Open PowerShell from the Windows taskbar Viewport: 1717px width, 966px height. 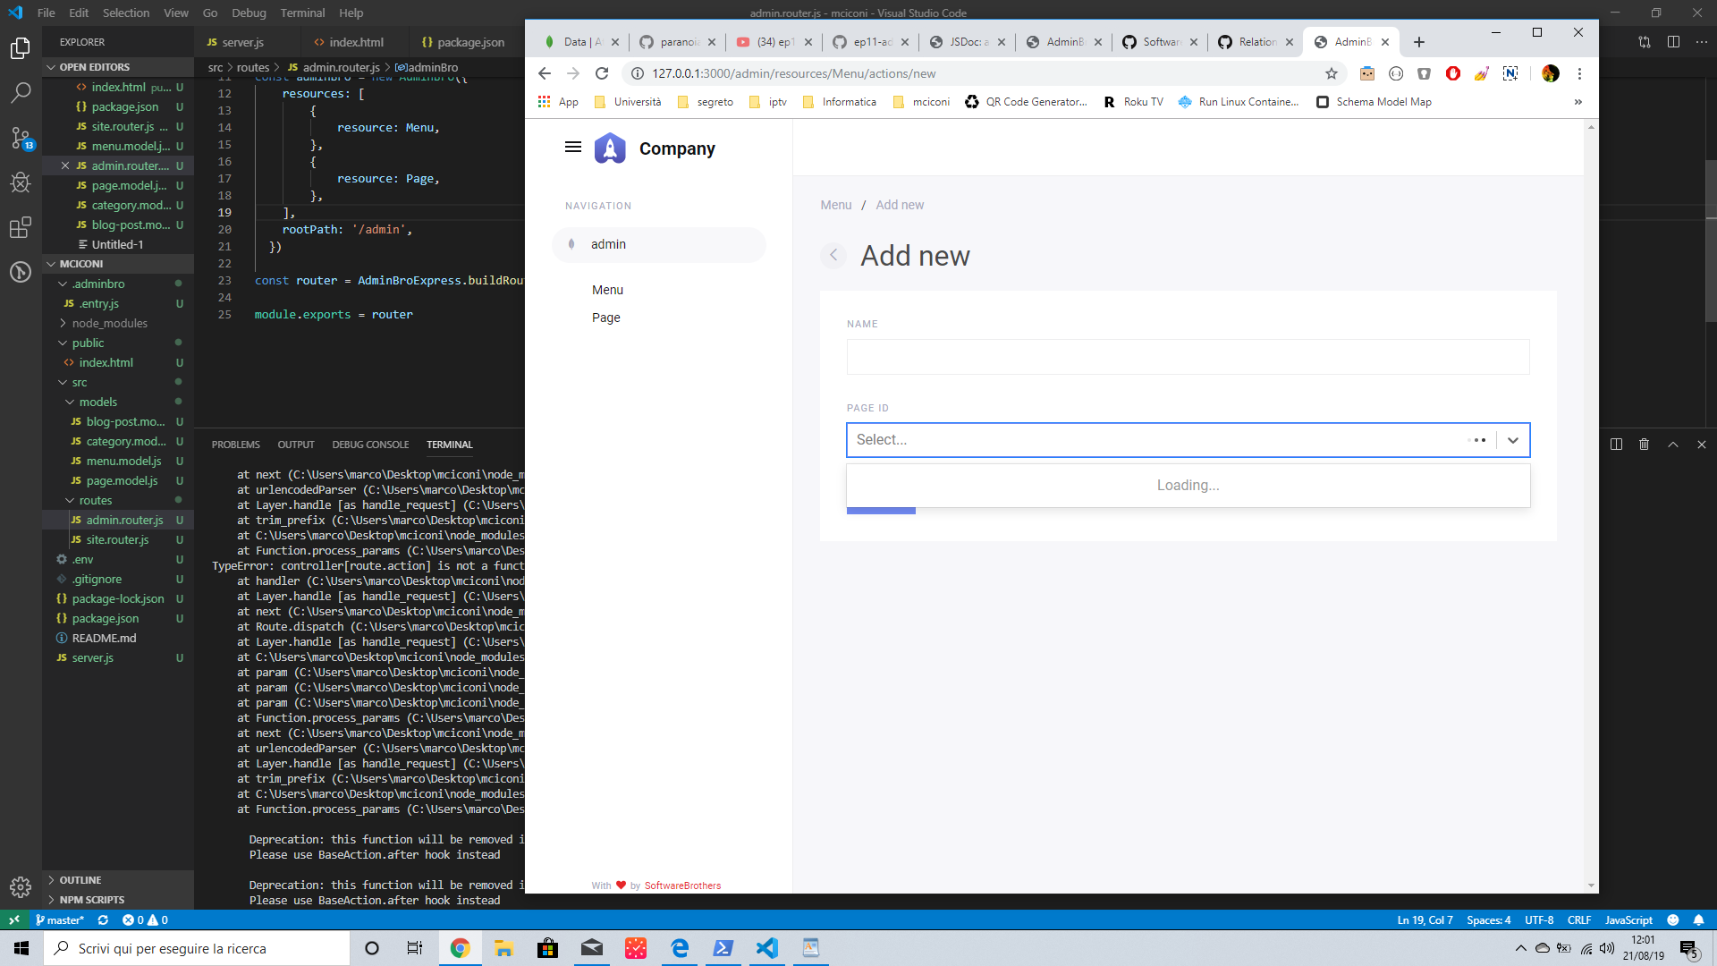[723, 948]
